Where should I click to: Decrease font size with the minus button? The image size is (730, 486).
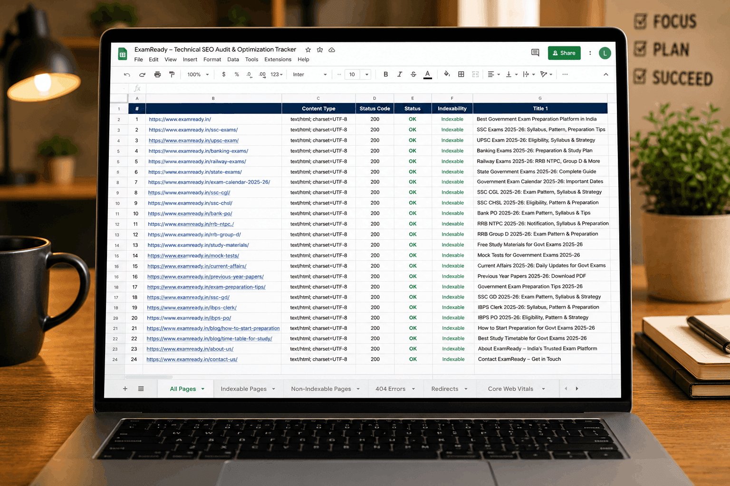pos(339,75)
